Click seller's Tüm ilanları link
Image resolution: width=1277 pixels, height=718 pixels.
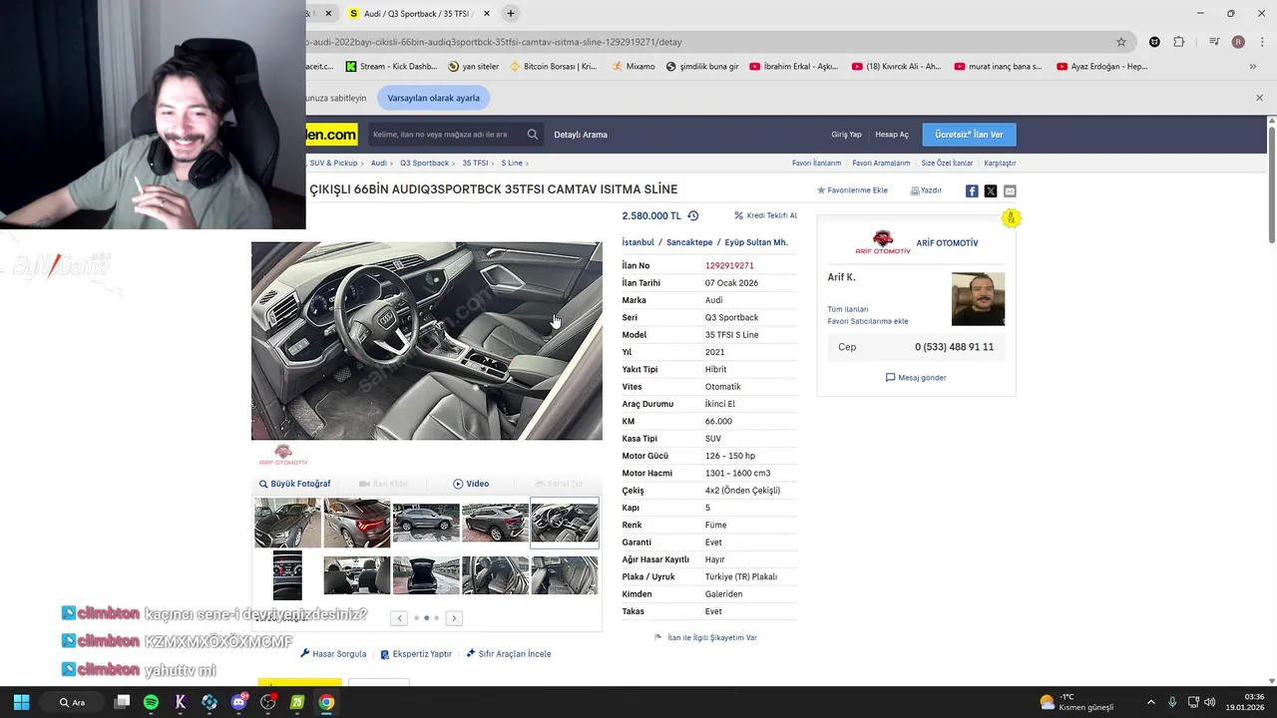pos(848,309)
